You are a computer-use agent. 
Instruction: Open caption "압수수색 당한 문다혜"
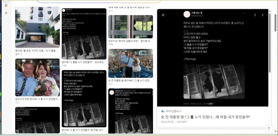[37, 99]
